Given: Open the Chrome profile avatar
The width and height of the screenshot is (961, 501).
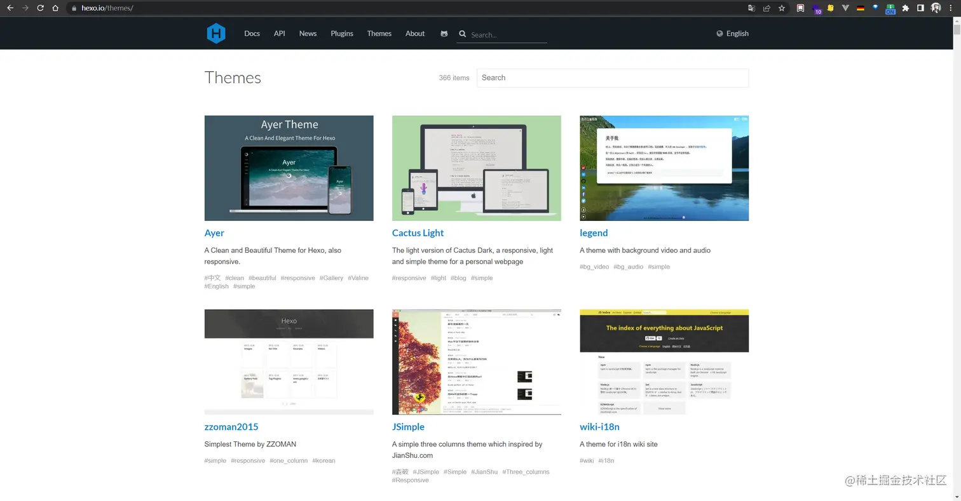Looking at the screenshot, I should pos(936,8).
